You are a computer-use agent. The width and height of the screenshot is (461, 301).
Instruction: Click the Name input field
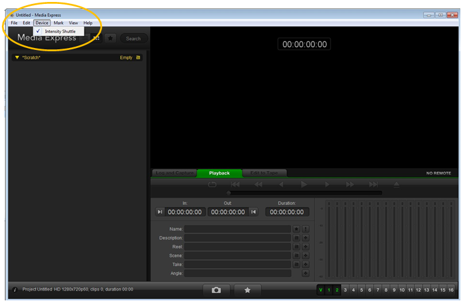[238, 229]
